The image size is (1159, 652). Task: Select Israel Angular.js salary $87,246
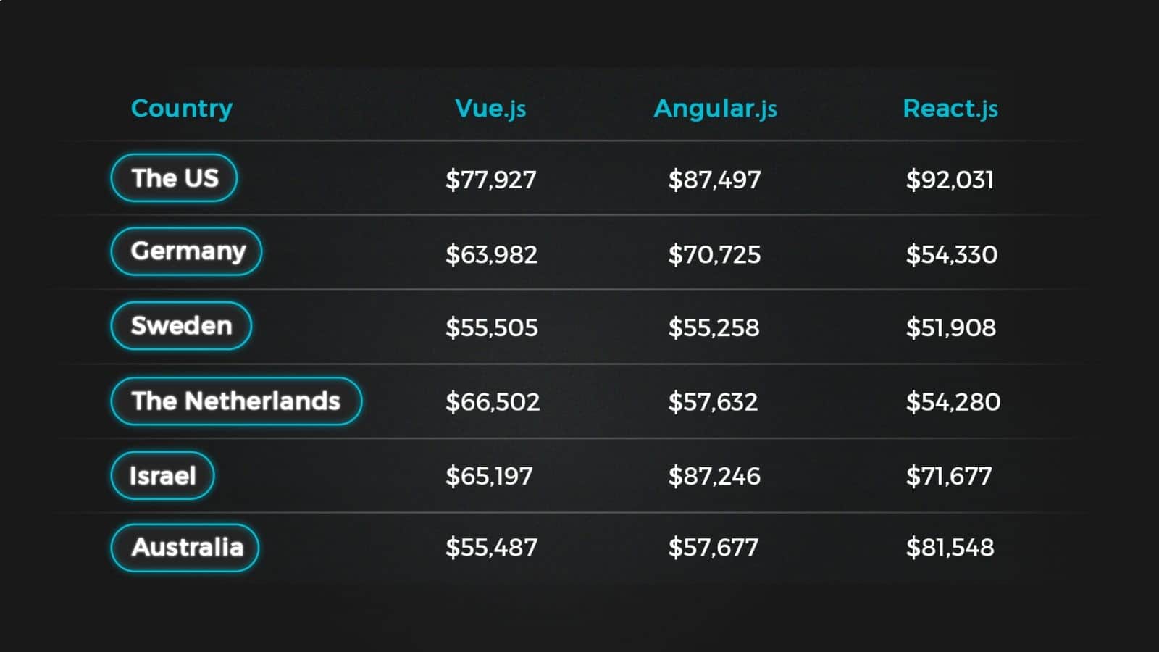(x=714, y=476)
